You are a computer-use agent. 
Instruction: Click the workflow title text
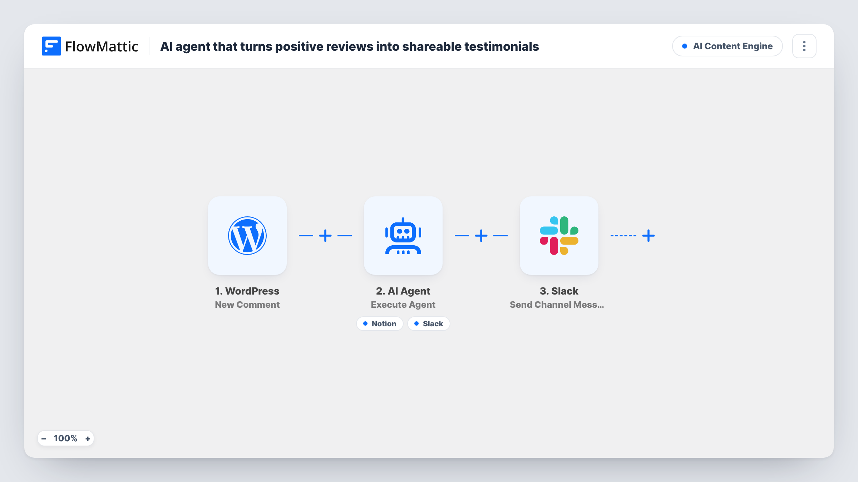click(350, 46)
